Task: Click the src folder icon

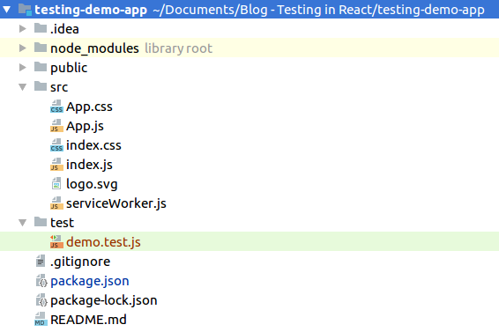Action: 41,86
